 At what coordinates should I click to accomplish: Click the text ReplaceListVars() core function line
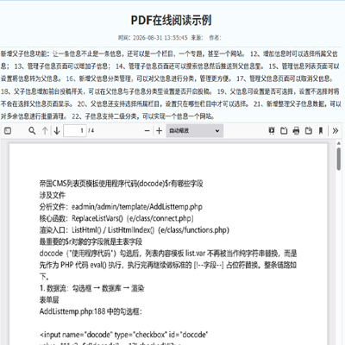(116, 218)
